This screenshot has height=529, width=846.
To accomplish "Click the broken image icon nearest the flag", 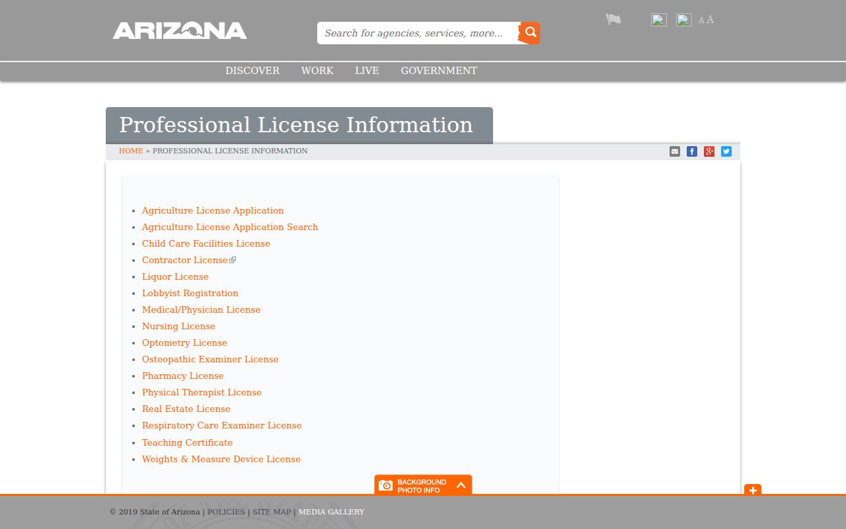I will pyautogui.click(x=659, y=20).
